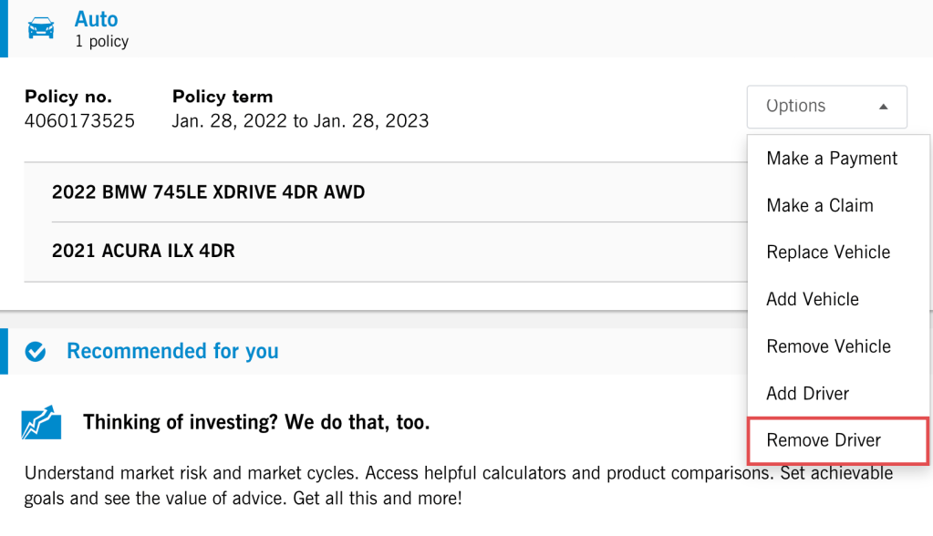Viewport: 933px width, 536px height.
Task: Click the policy term dates text
Action: pyautogui.click(x=301, y=119)
